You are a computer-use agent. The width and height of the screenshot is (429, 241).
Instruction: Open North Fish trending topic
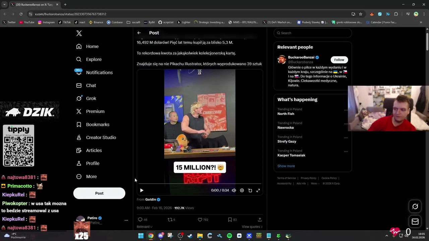286,114
